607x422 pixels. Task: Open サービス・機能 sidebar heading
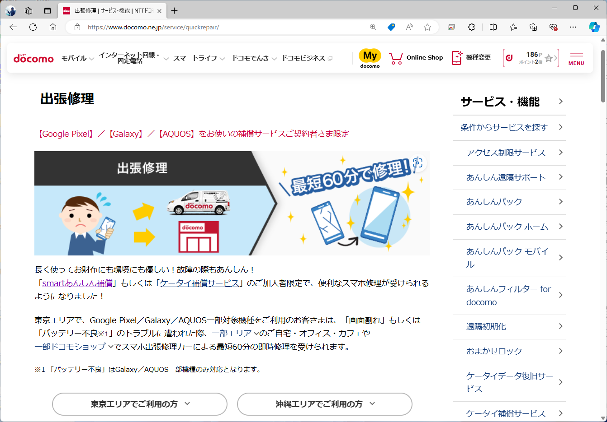coord(509,102)
